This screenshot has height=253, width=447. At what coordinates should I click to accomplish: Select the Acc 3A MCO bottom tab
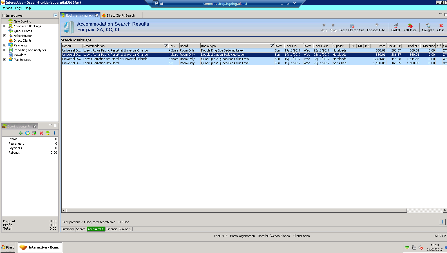coord(96,229)
